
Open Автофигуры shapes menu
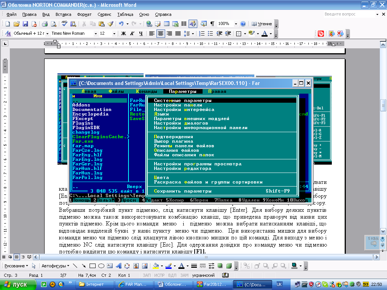pos(55,266)
